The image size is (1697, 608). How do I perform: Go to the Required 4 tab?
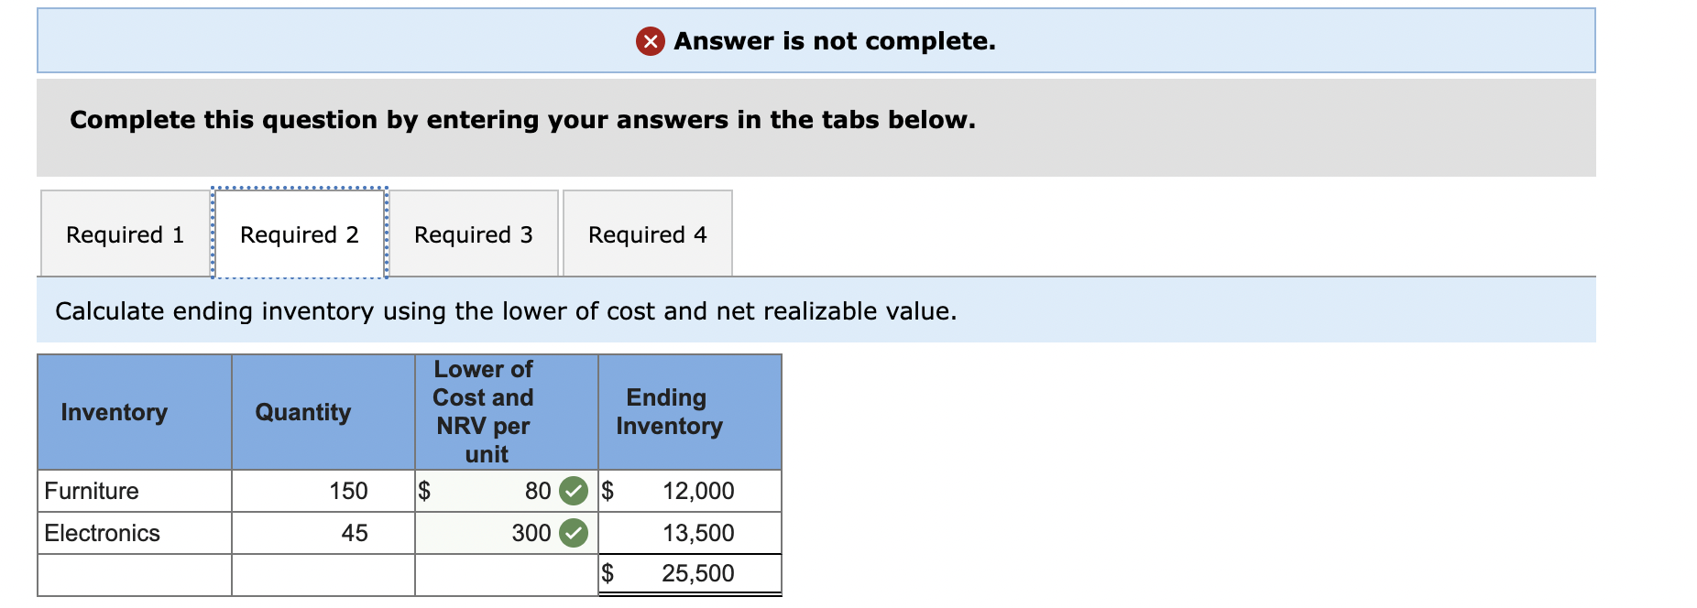(647, 235)
